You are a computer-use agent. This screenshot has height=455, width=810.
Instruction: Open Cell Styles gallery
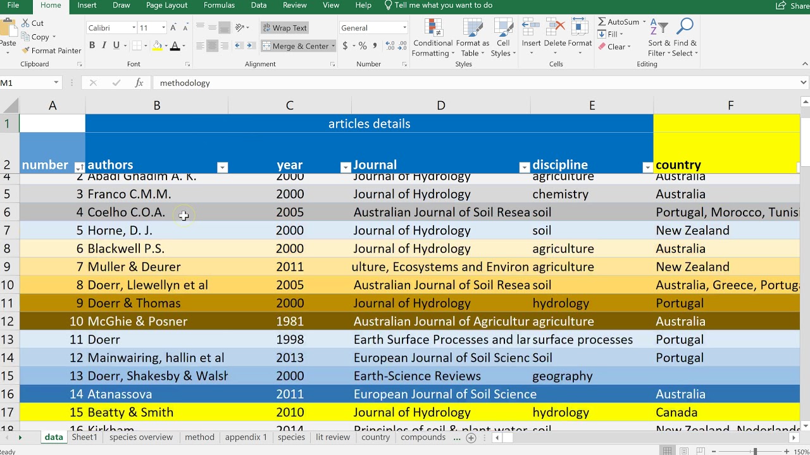click(x=503, y=38)
